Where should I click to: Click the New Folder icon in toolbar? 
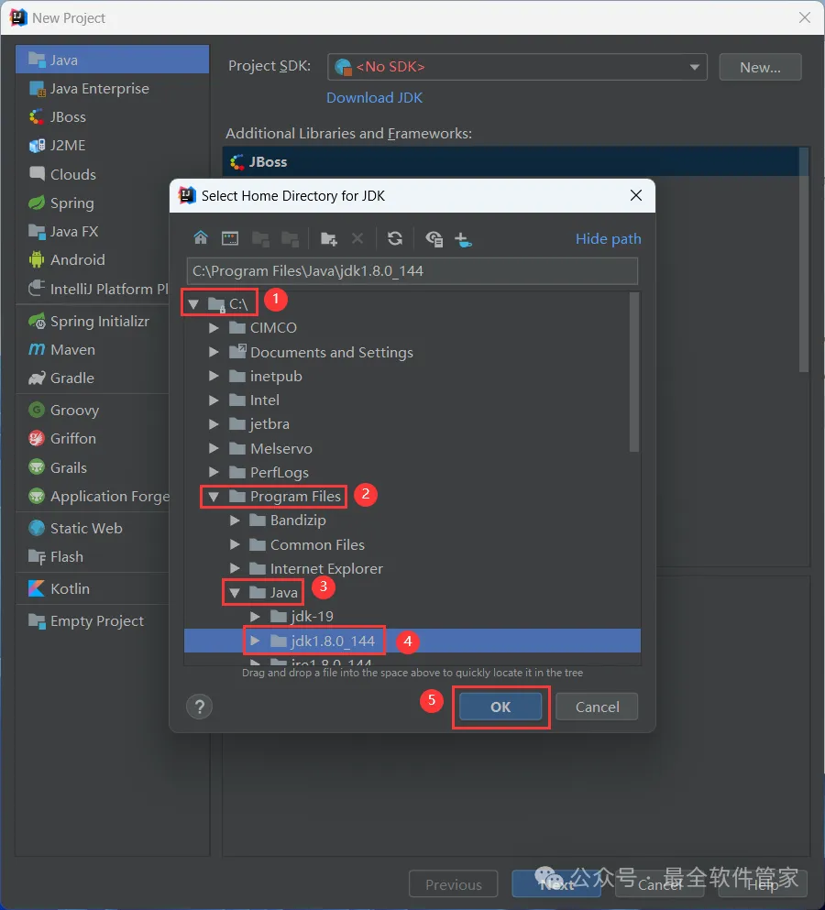(328, 238)
